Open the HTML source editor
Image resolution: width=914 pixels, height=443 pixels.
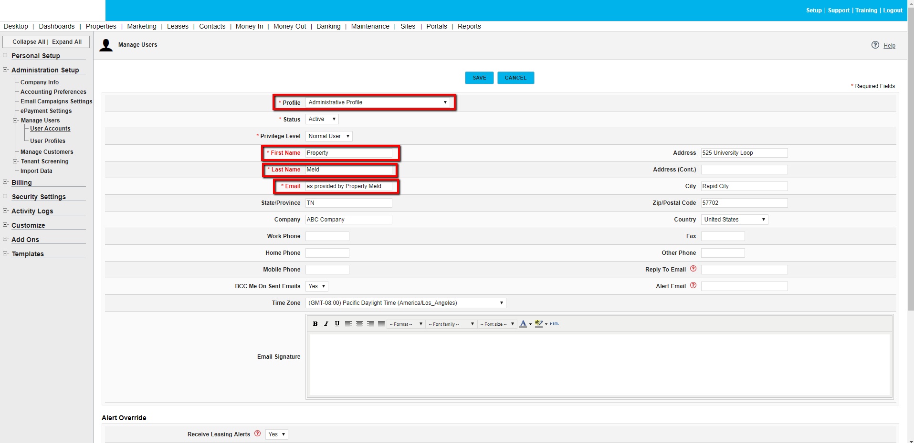(x=554, y=324)
